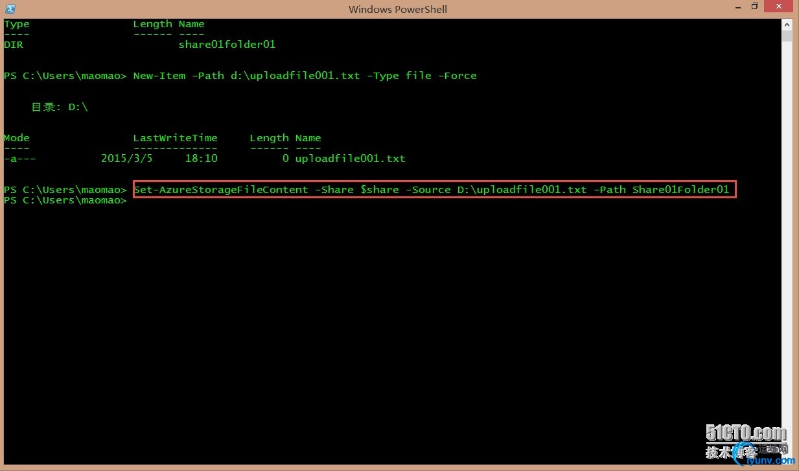This screenshot has height=471, width=799.
Task: Click the New-Item command line text
Action: click(305, 76)
